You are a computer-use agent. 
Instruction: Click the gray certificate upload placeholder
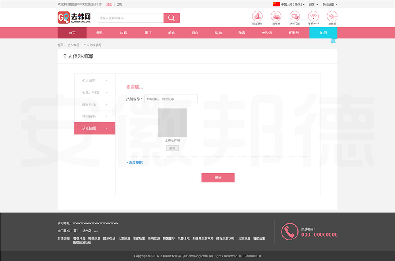tap(172, 122)
